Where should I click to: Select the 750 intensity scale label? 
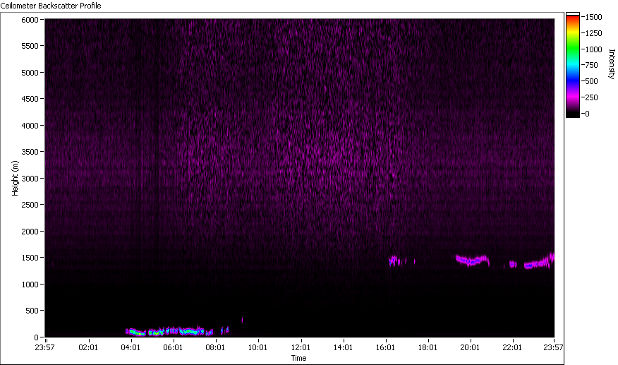[x=592, y=65]
